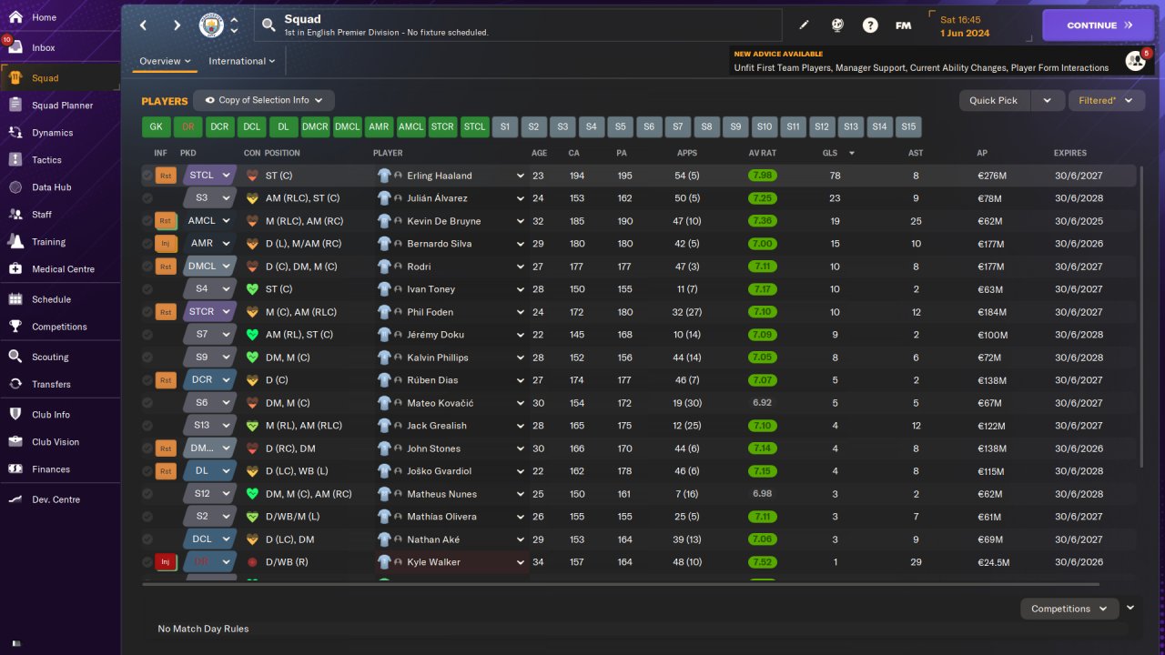Toggle the selection circle for Erling Haaland

[147, 176]
